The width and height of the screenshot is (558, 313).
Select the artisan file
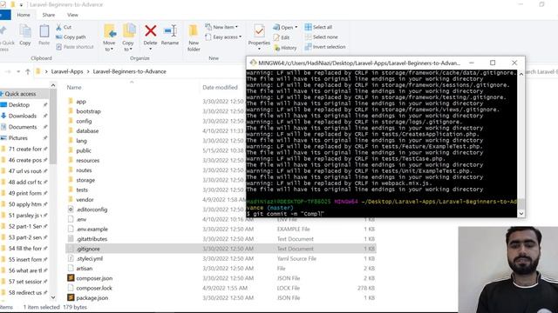(x=84, y=269)
